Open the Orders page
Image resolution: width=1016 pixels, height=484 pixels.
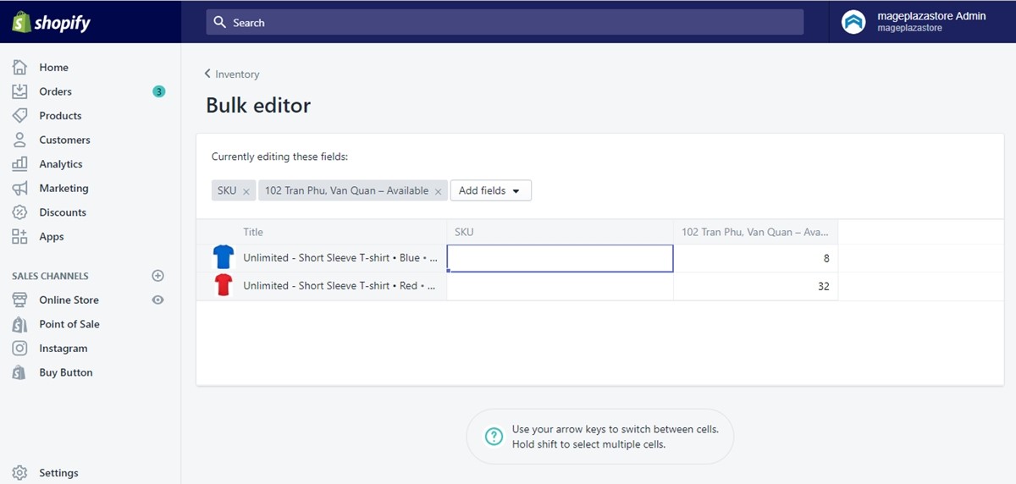[x=55, y=91]
